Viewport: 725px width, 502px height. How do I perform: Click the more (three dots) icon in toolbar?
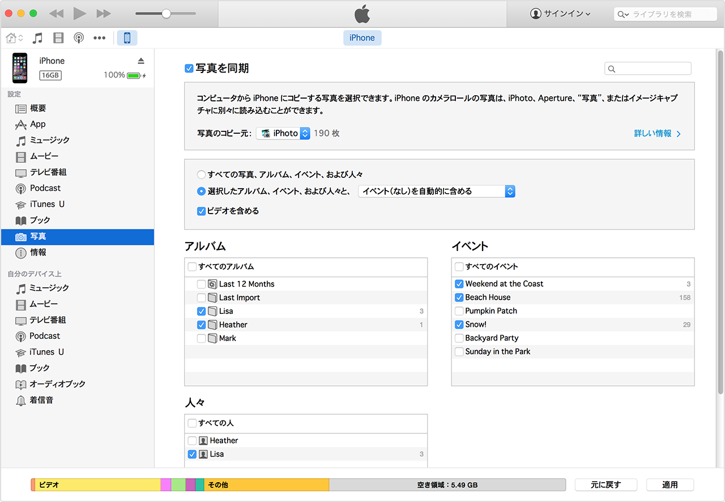pyautogui.click(x=100, y=38)
